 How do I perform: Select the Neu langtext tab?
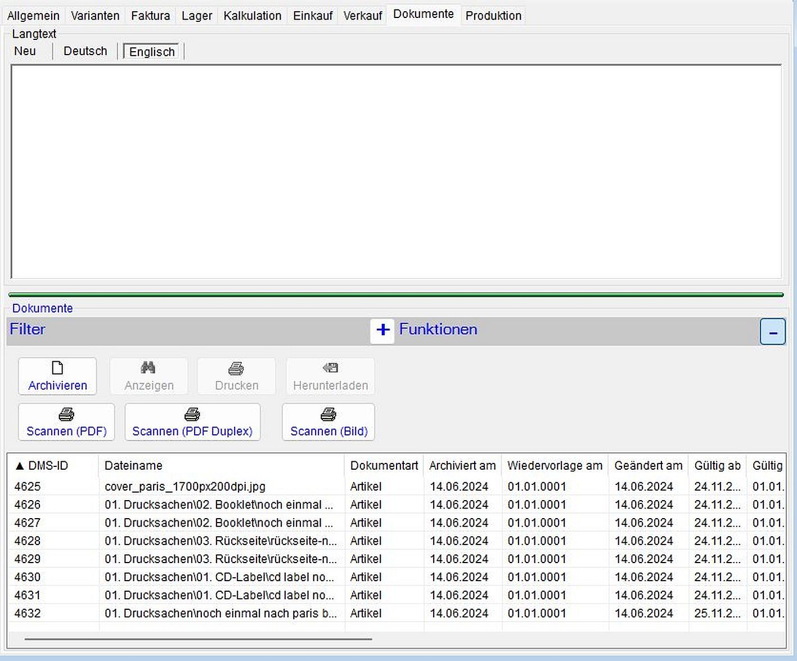pyautogui.click(x=25, y=51)
